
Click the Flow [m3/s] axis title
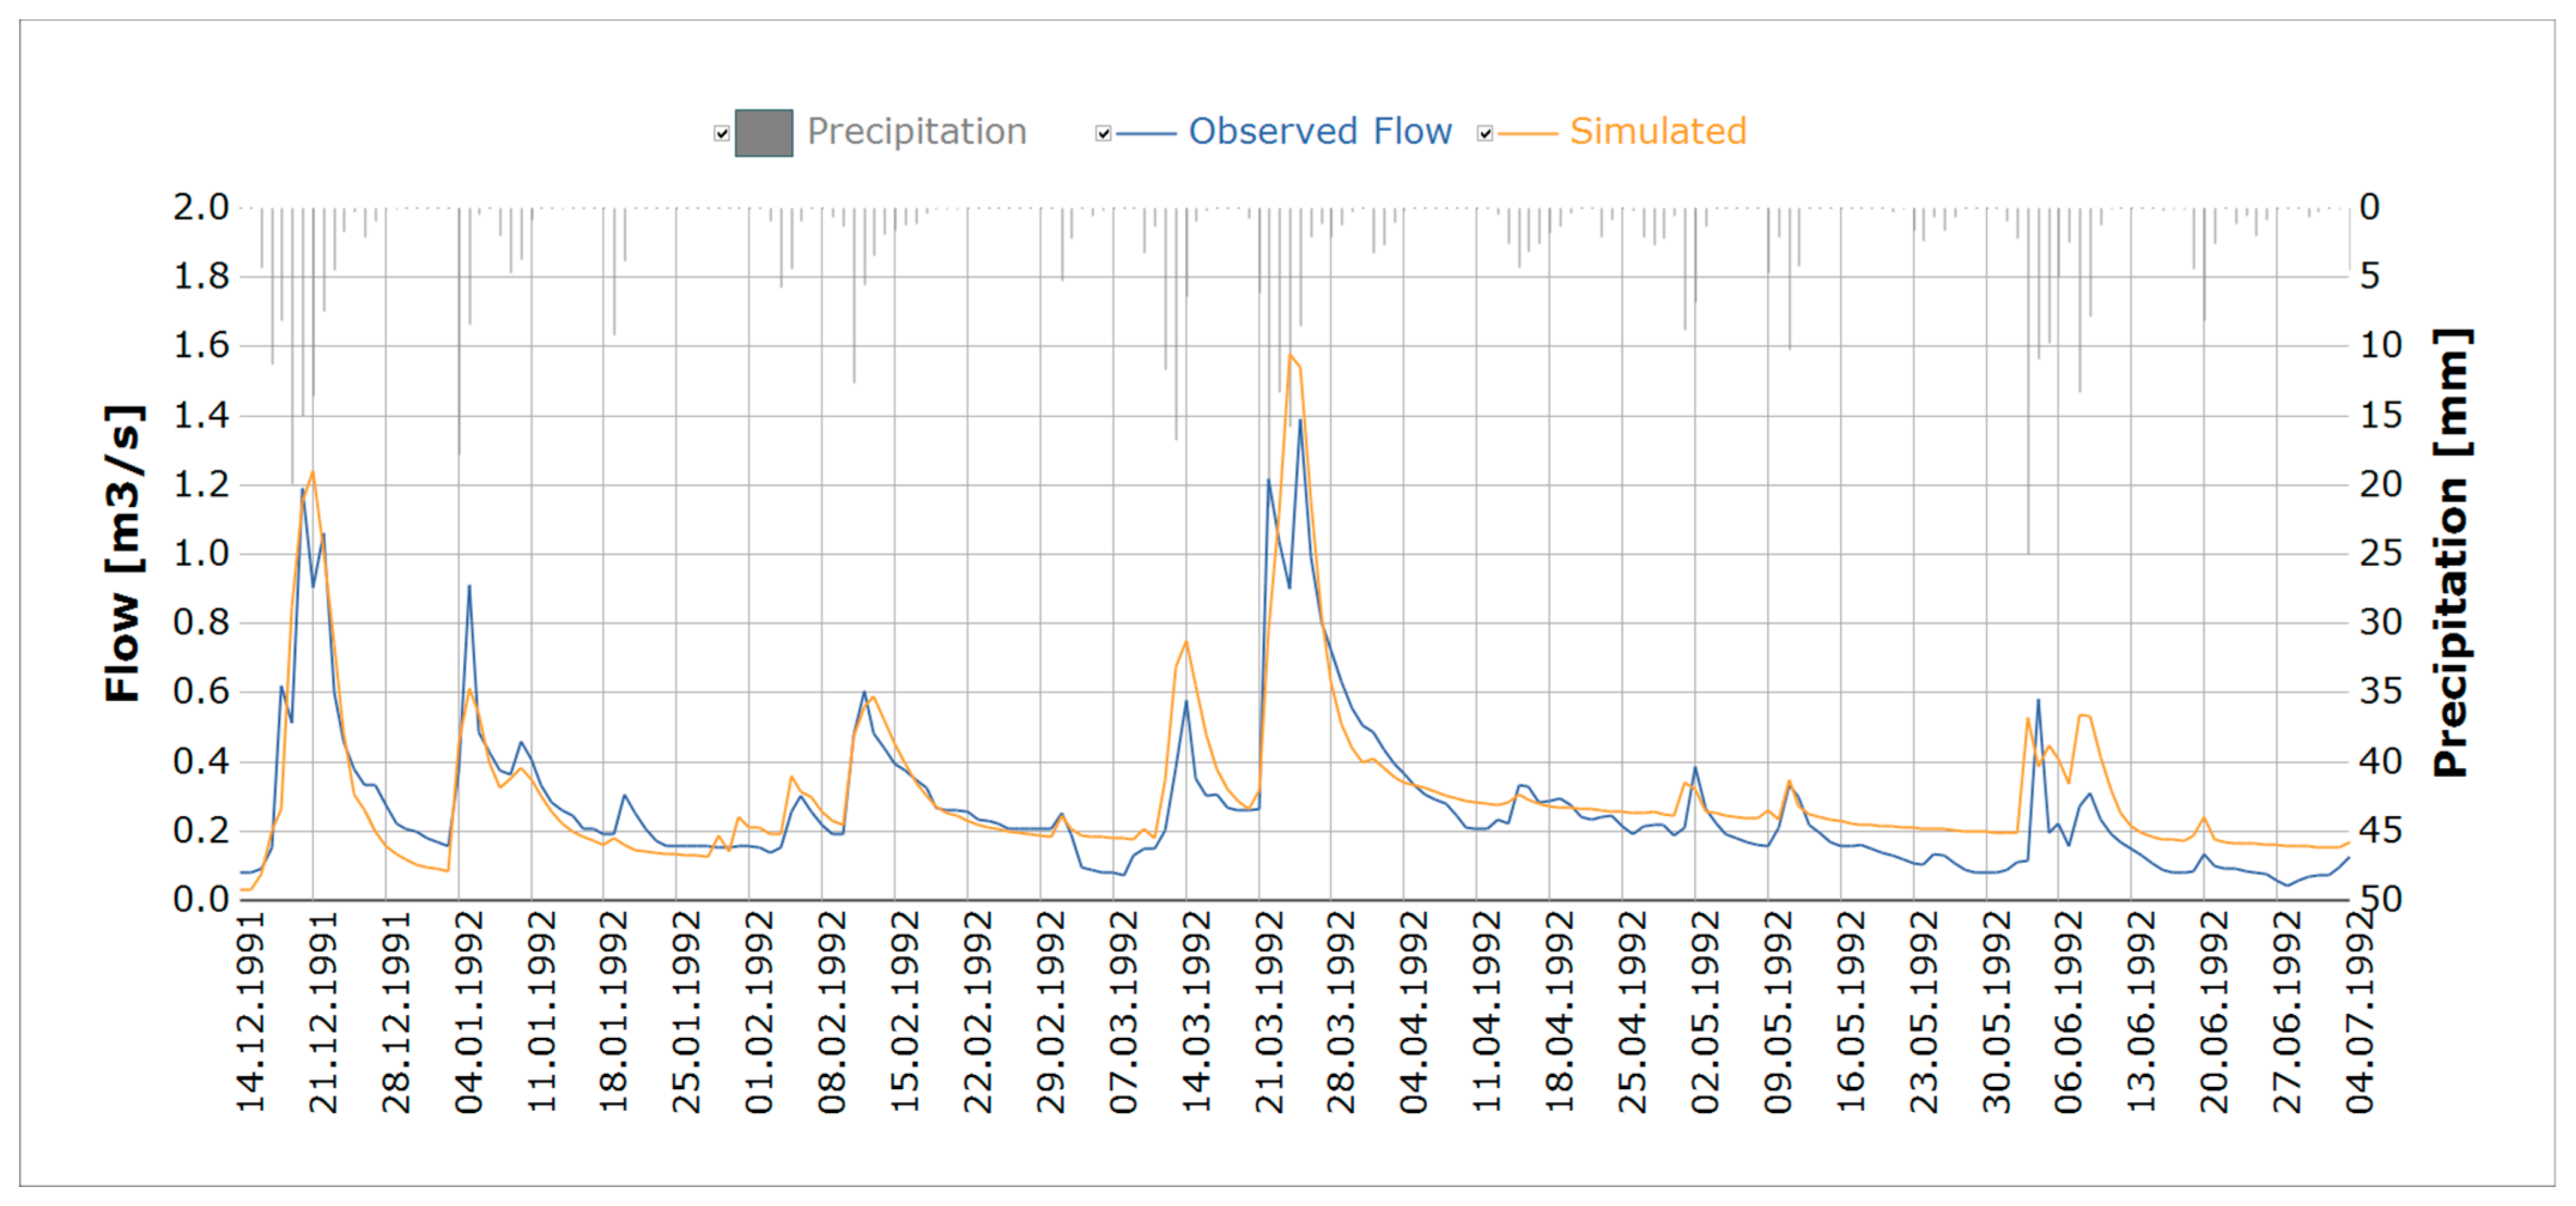coord(124,553)
